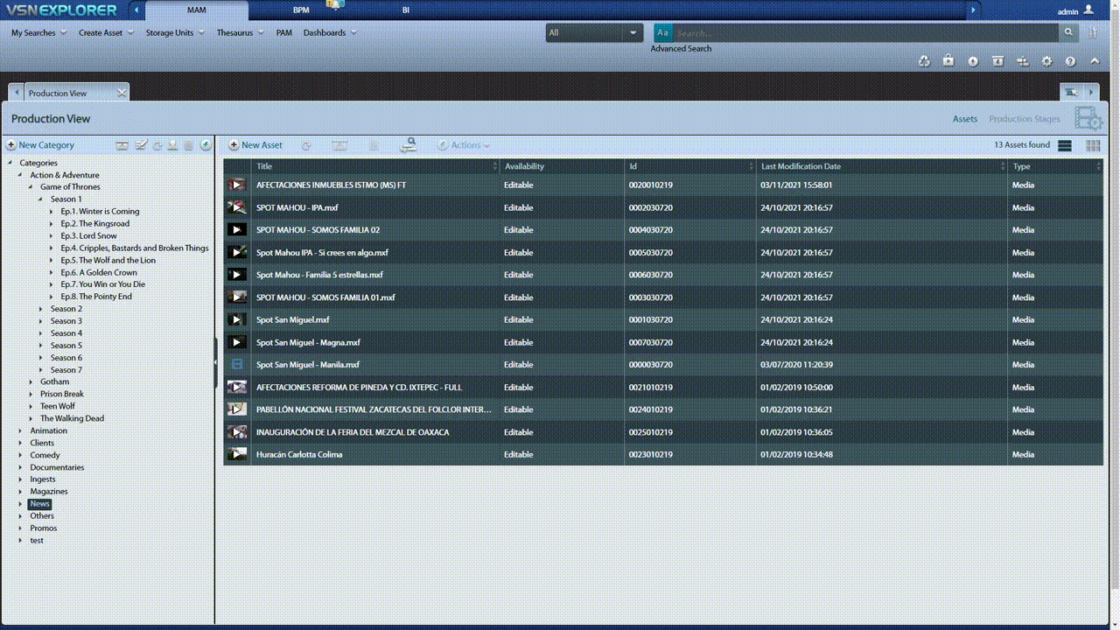Viewport: 1120px width, 630px height.
Task: Click the production view film-gear icon
Action: tap(1088, 119)
